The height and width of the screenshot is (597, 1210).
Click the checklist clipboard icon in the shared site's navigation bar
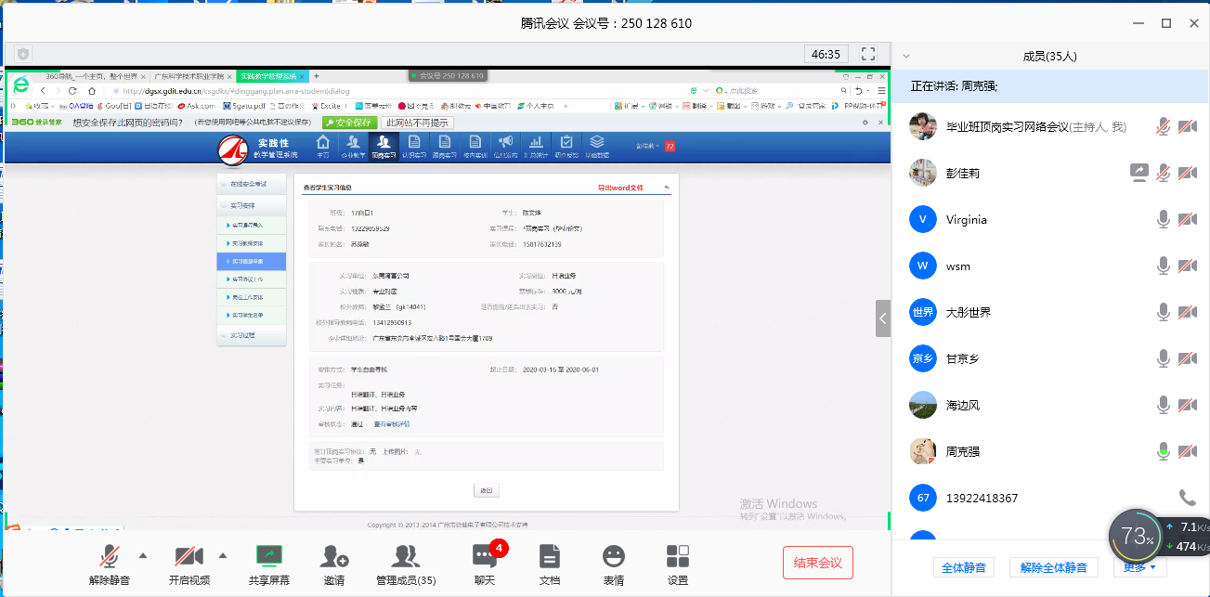point(566,146)
